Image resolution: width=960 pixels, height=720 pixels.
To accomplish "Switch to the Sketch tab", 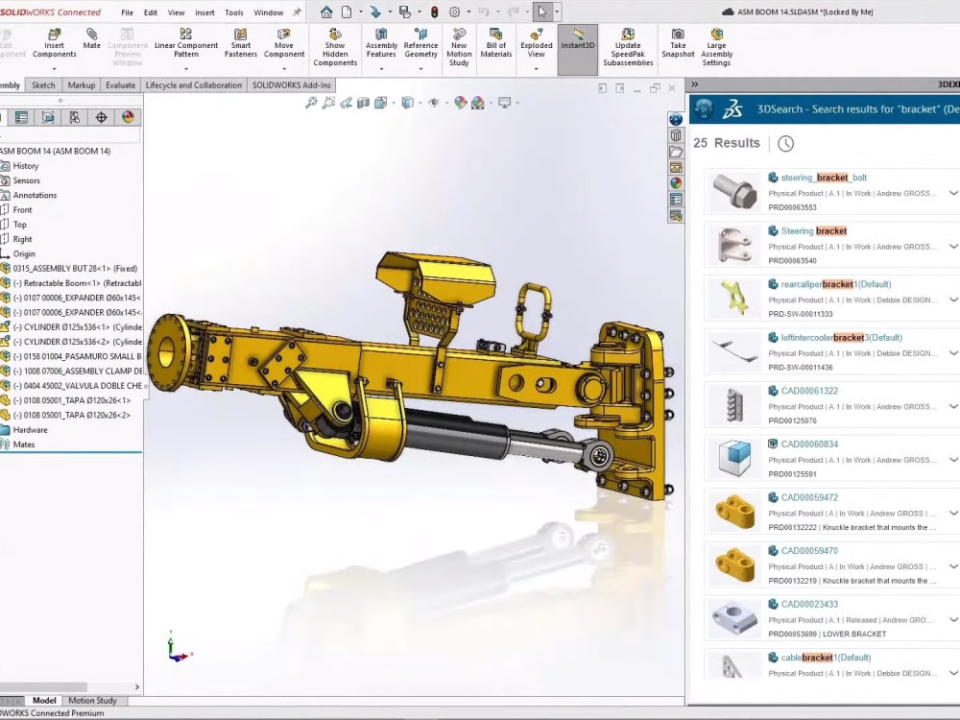I will click(42, 84).
